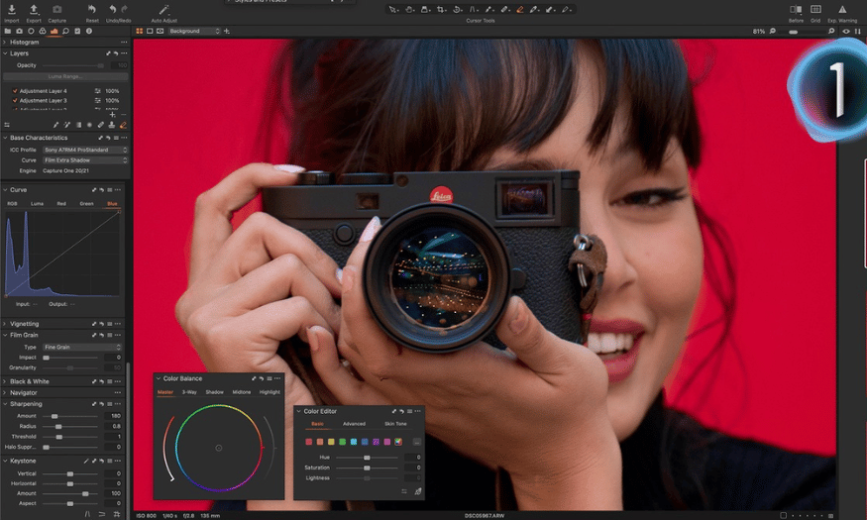867x520 pixels.
Task: Collapse the Color Editor floating panel
Action: point(298,411)
